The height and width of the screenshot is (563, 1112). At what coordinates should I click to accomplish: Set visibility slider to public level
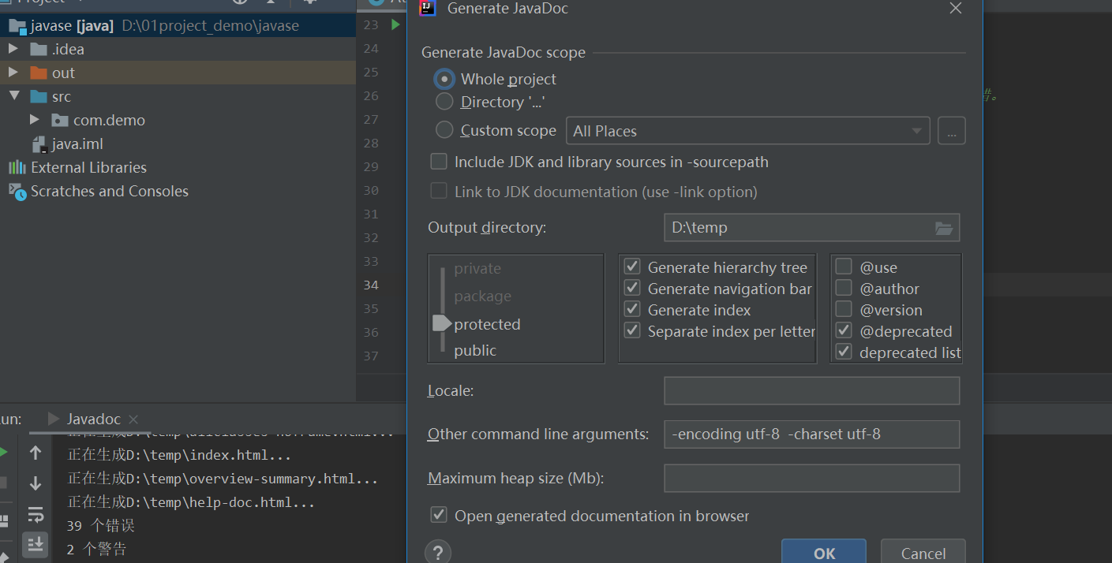[475, 350]
